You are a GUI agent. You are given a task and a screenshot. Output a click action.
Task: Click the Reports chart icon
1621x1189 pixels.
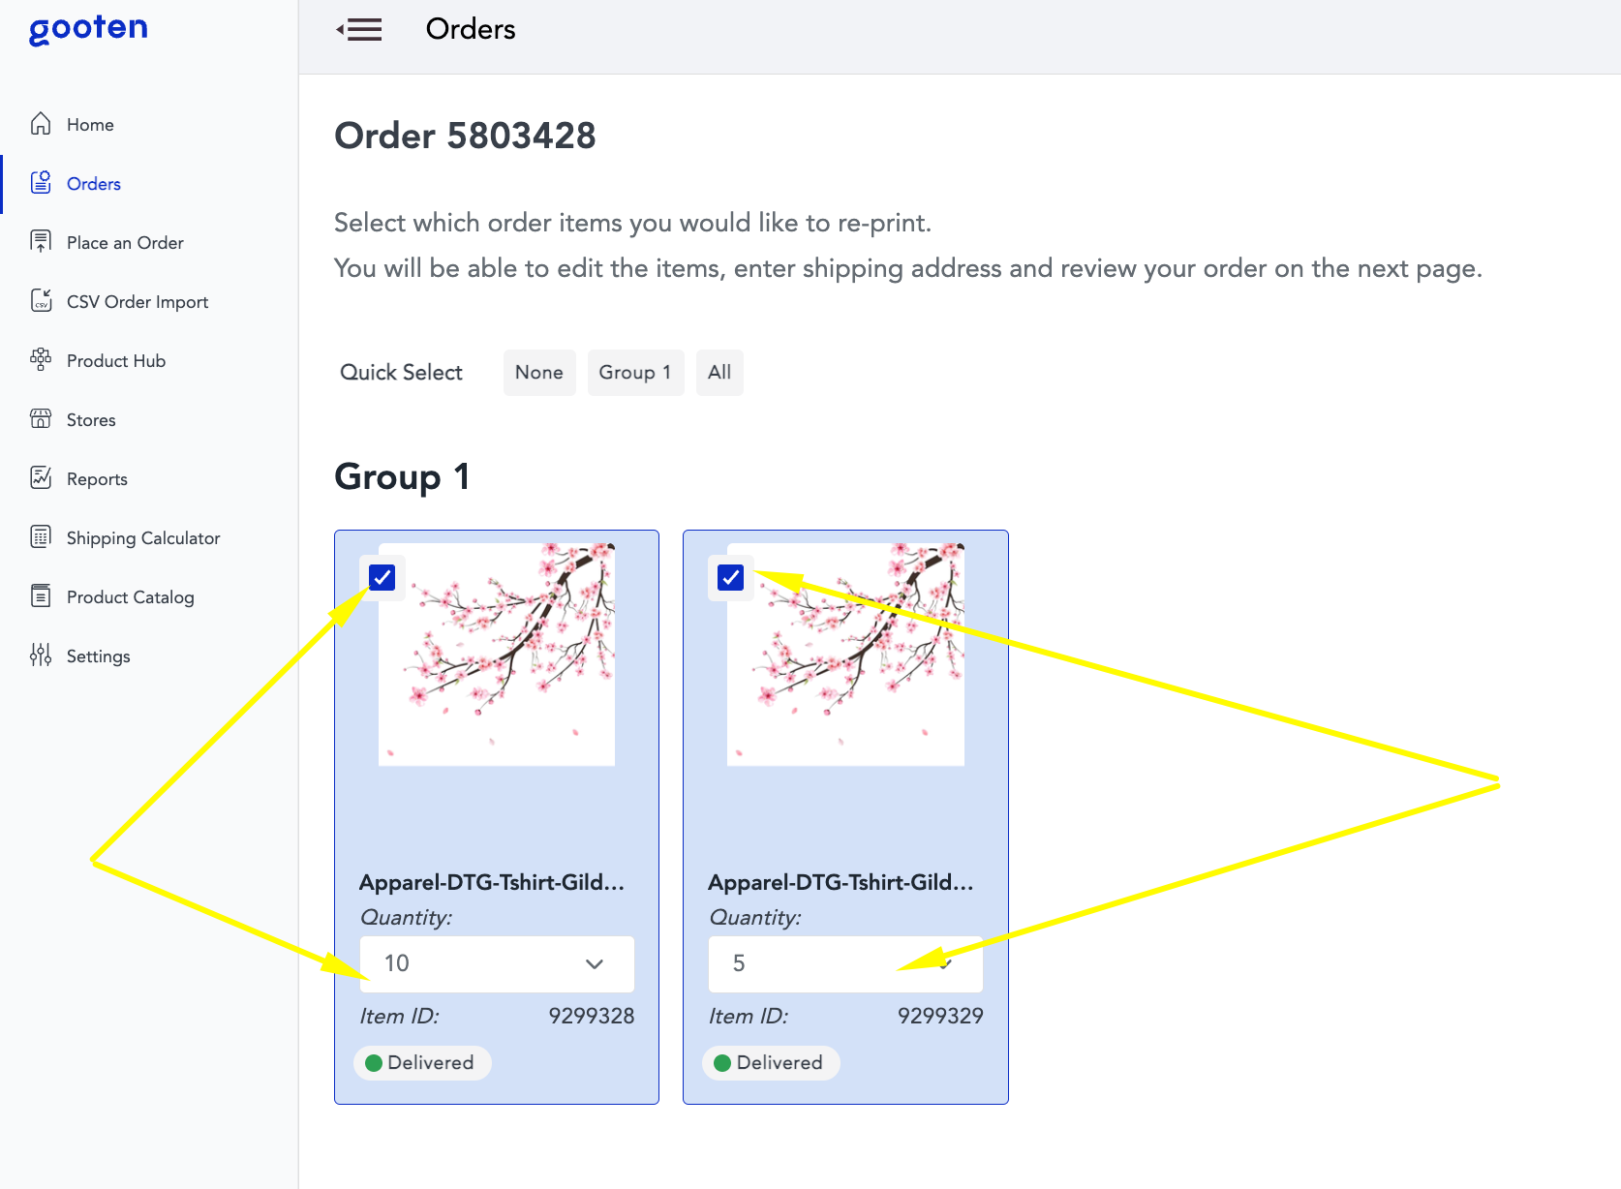click(x=41, y=478)
